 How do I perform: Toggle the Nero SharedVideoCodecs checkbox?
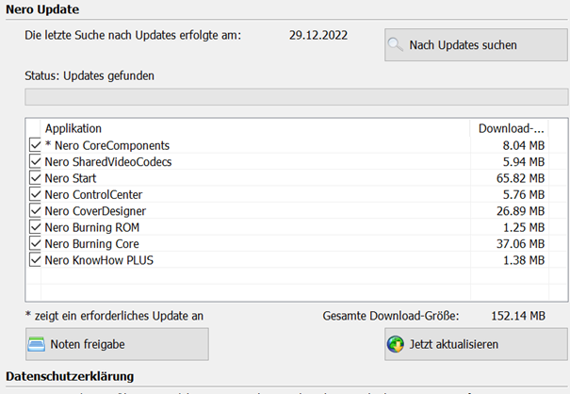tap(36, 162)
